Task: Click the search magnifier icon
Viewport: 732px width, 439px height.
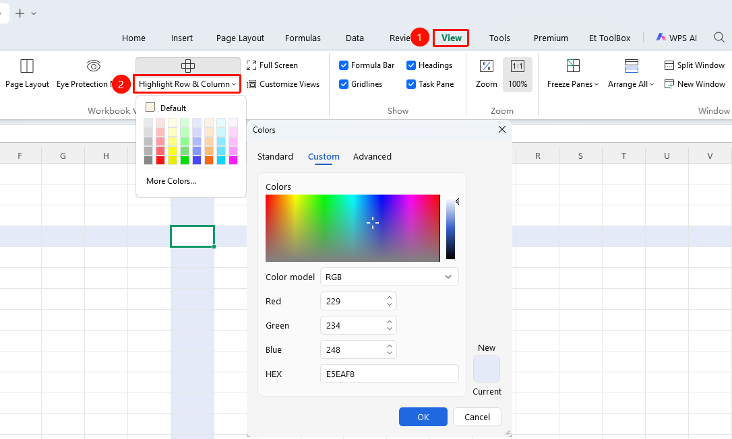Action: (719, 37)
